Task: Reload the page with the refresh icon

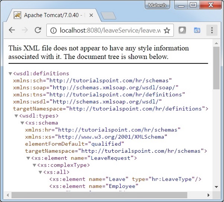Action: click(38, 30)
